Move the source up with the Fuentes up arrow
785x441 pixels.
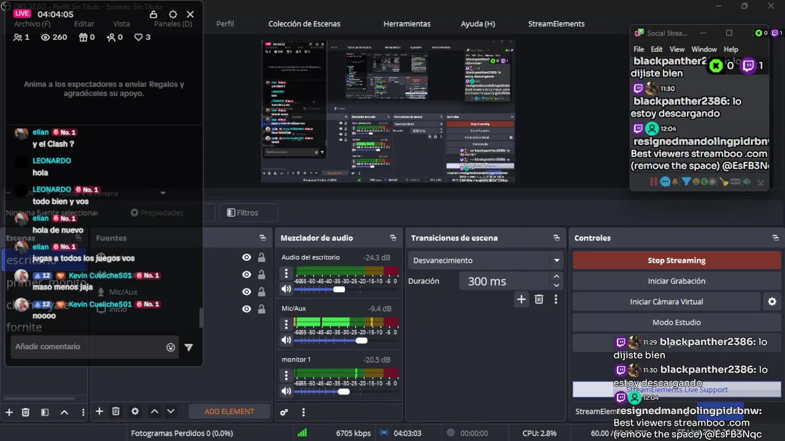155,412
